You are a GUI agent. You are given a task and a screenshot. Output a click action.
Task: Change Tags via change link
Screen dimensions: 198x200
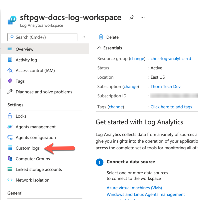[x=116, y=107]
